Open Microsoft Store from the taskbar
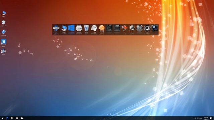This screenshot has width=214, height=120. coord(17,118)
